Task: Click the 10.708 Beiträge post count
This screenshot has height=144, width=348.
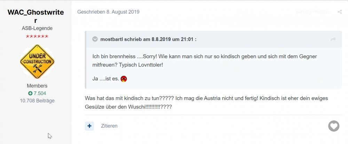Action: pyautogui.click(x=37, y=101)
